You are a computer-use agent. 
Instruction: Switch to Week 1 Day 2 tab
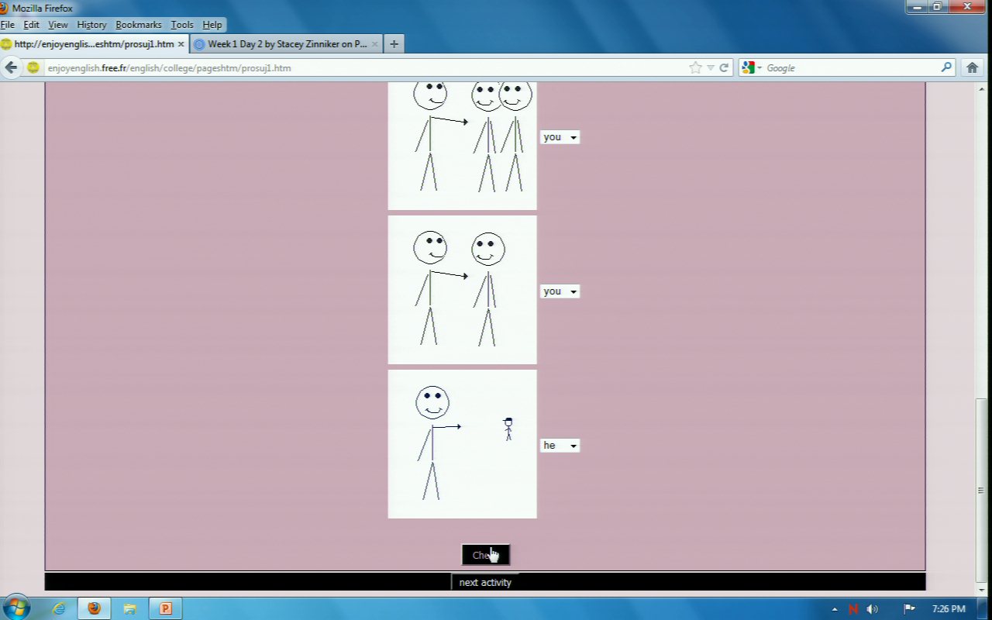point(286,44)
